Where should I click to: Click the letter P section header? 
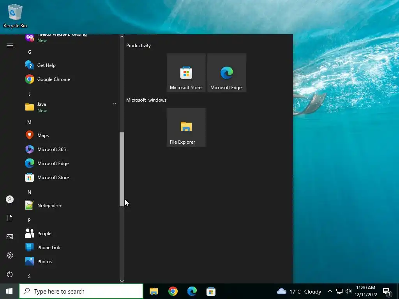[30, 220]
